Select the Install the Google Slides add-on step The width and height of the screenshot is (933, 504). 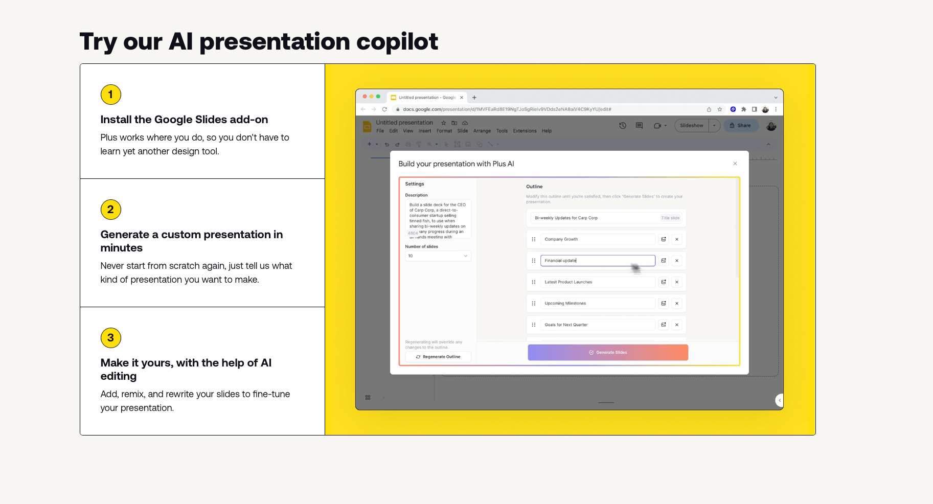tap(202, 121)
